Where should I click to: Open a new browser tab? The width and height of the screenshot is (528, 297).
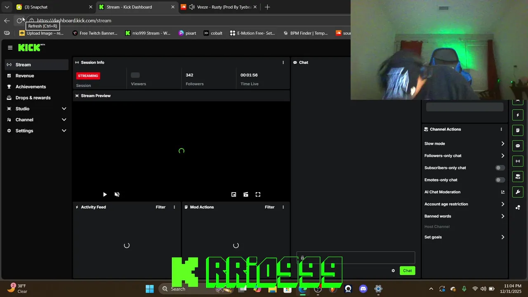[x=267, y=7]
